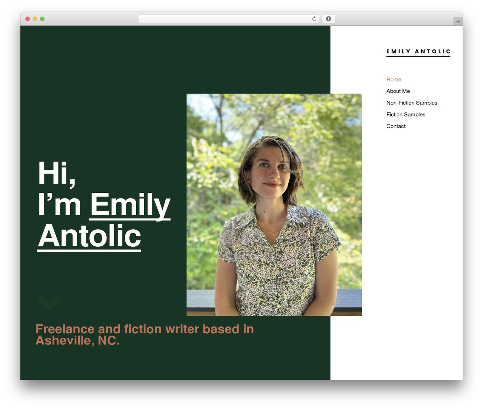Click the browser download icon

[x=328, y=19]
